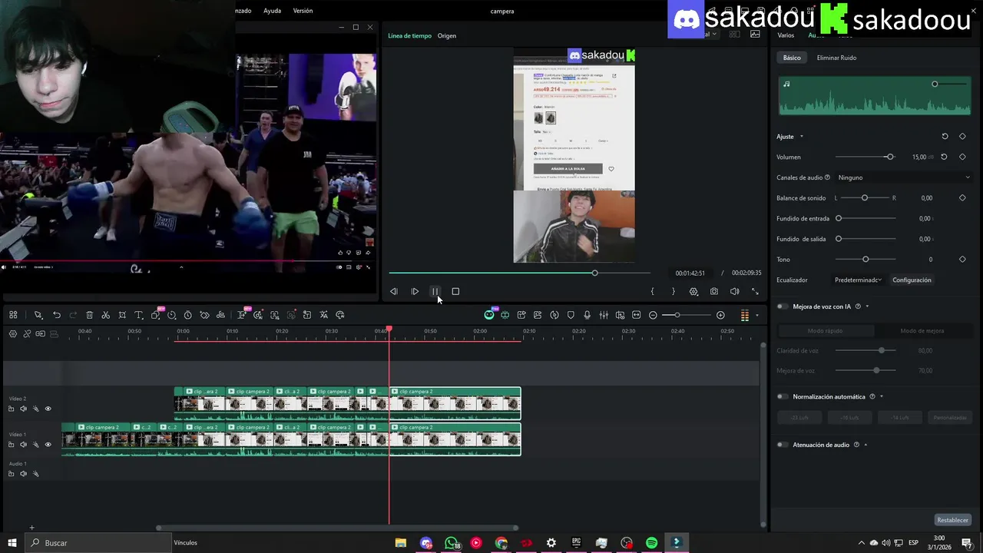This screenshot has height=553, width=983.
Task: Open the dropdown arrow beside audio meter icon
Action: point(756,315)
